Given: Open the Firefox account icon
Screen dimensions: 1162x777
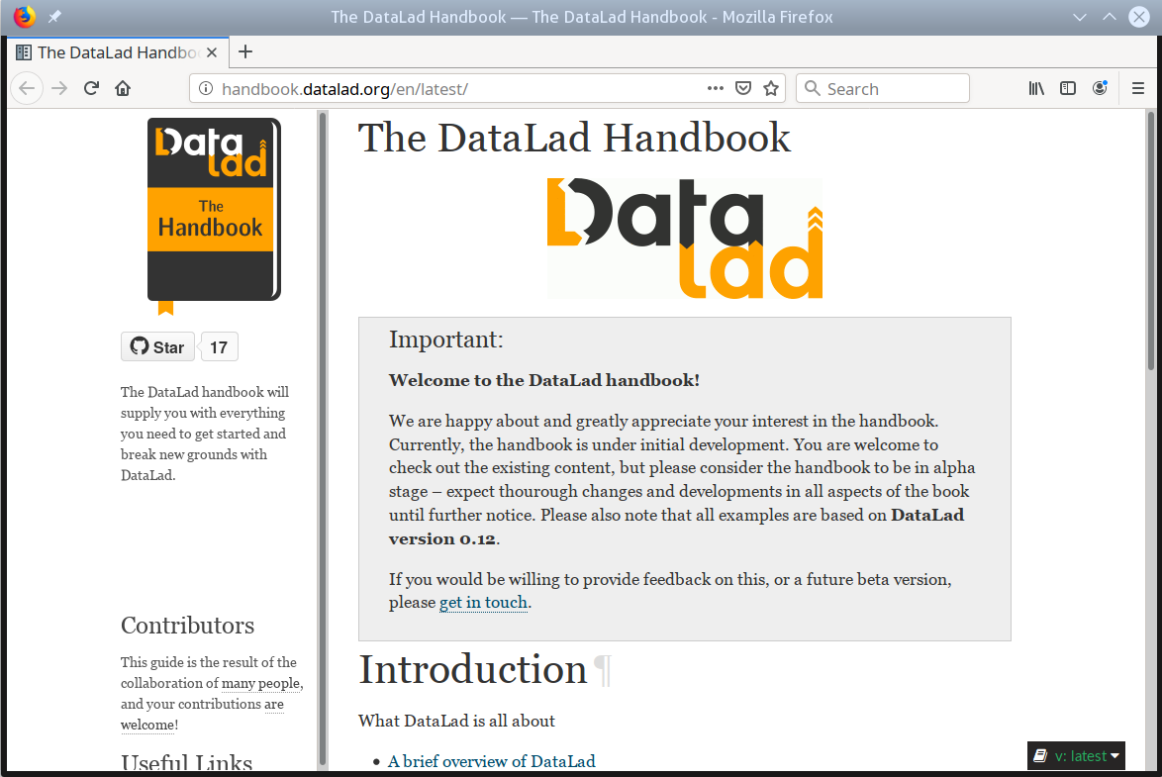Looking at the screenshot, I should click(x=1100, y=88).
